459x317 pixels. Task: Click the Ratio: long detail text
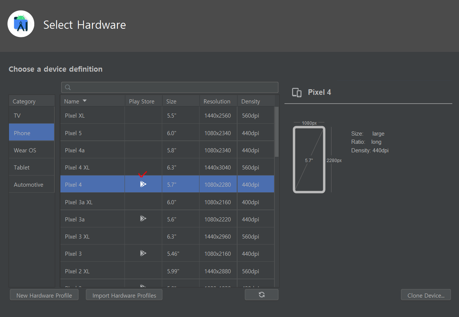click(366, 142)
